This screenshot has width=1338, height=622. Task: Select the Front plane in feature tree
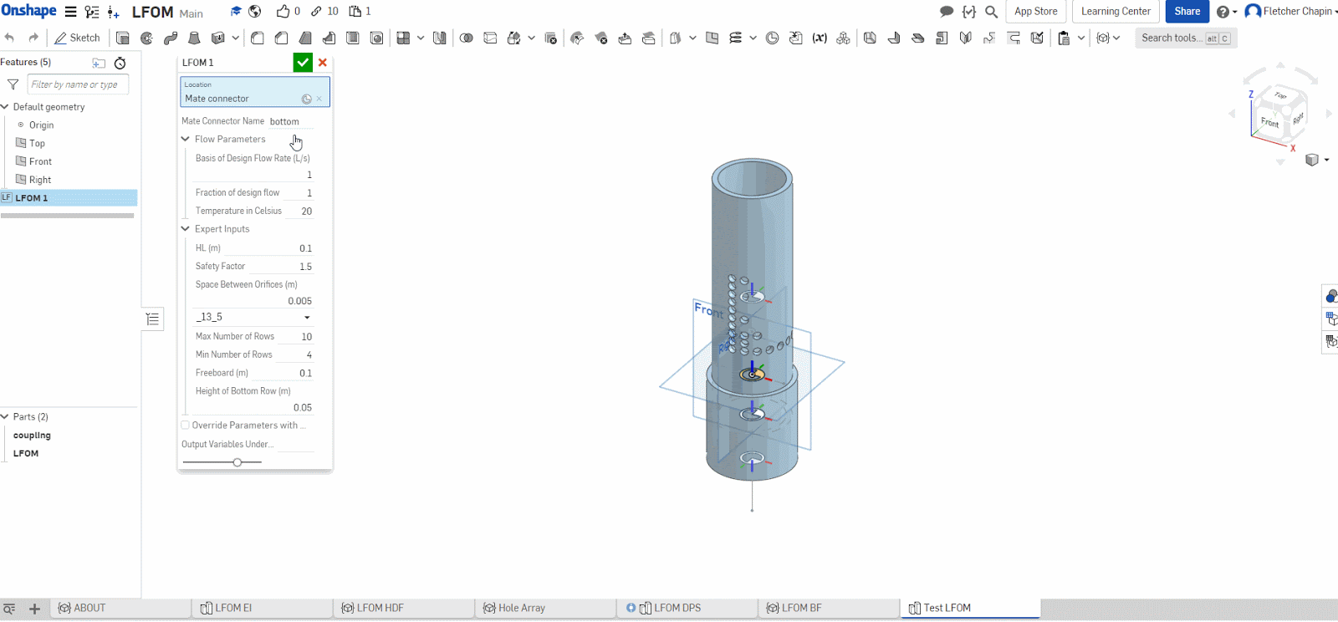[x=40, y=161]
